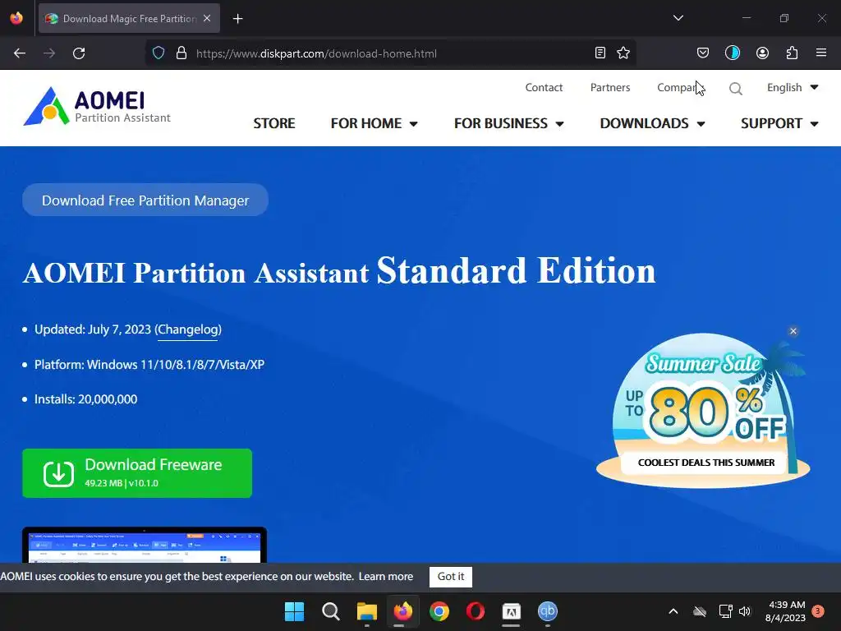Launch Opera from taskbar
The image size is (841, 631).
pyautogui.click(x=476, y=611)
